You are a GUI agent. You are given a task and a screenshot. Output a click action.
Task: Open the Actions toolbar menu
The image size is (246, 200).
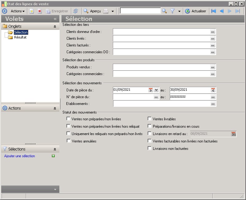click(x=18, y=11)
